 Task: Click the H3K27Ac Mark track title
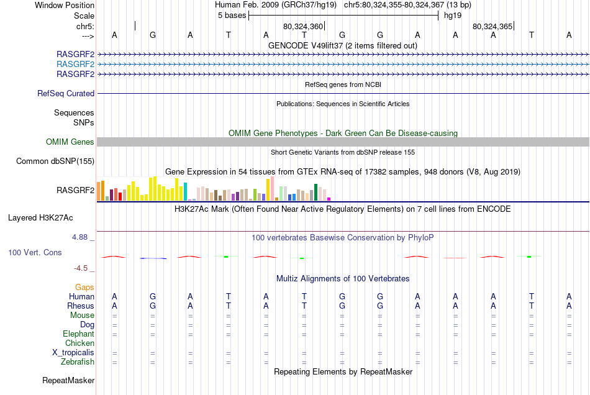click(343, 209)
